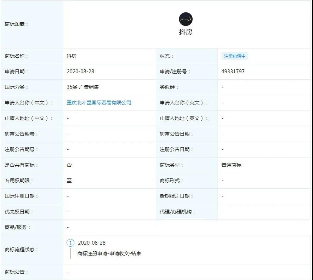Click the application number 49331797
Viewport: 313px width, 280px height.
[233, 72]
